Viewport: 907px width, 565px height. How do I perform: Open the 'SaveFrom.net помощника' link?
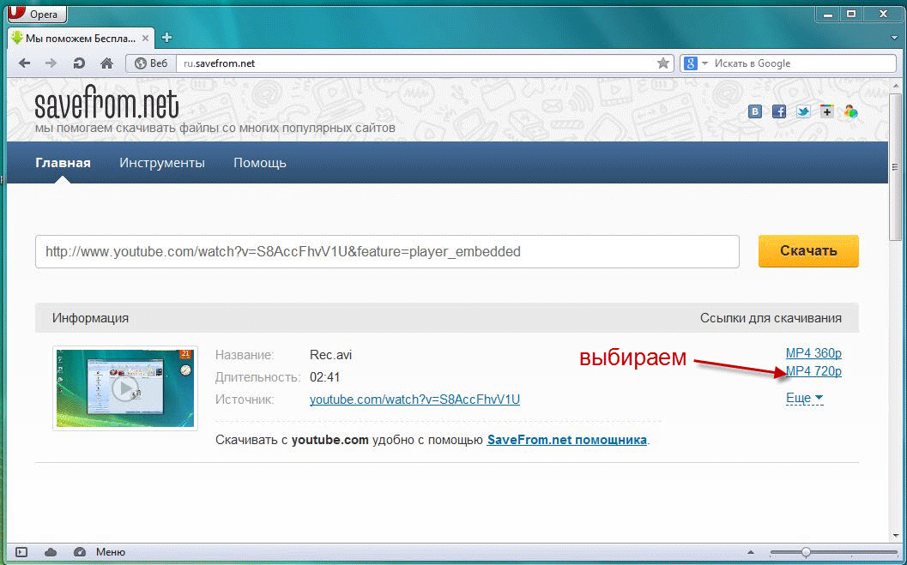(x=567, y=440)
